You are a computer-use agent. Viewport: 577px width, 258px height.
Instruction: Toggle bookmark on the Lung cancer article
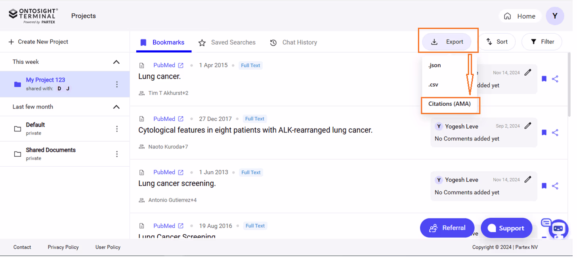coord(544,79)
